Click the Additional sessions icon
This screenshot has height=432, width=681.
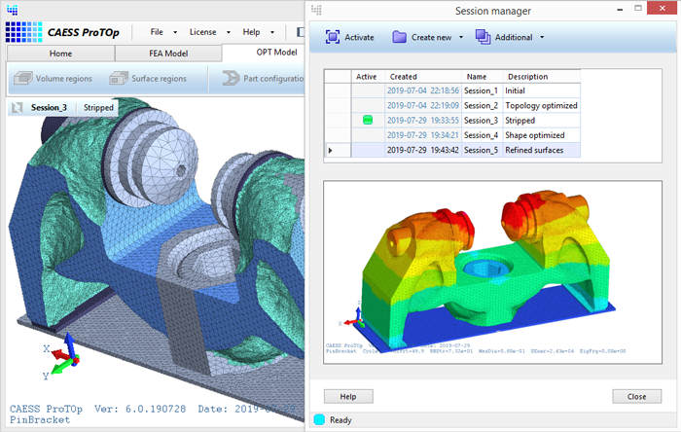click(483, 37)
